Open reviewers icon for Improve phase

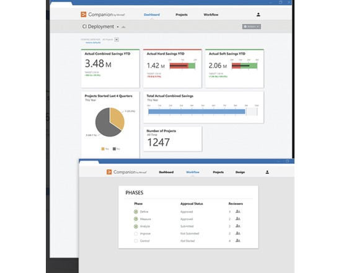point(238,233)
